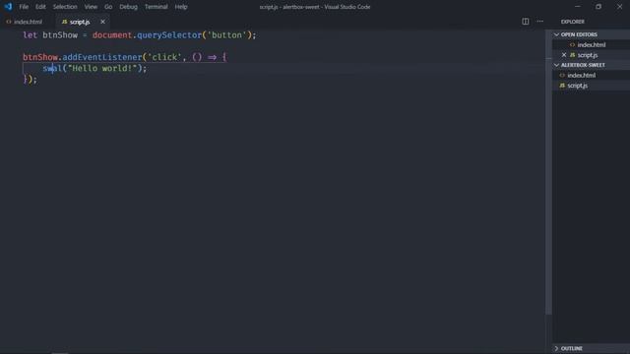Screen dimensions: 630x354
Task: Open the Debug menu
Action: (128, 7)
